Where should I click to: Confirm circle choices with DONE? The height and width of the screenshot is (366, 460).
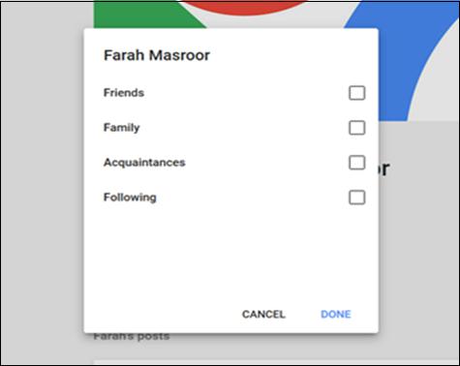(x=336, y=314)
